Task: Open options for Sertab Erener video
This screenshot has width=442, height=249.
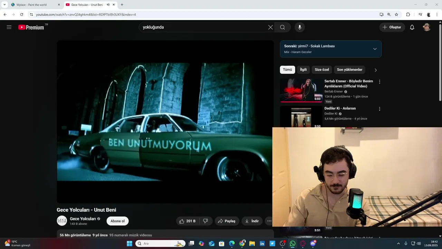Action: click(x=379, y=82)
